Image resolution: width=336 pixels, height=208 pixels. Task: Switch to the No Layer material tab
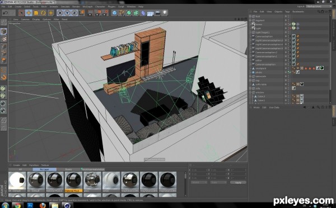[45, 169]
